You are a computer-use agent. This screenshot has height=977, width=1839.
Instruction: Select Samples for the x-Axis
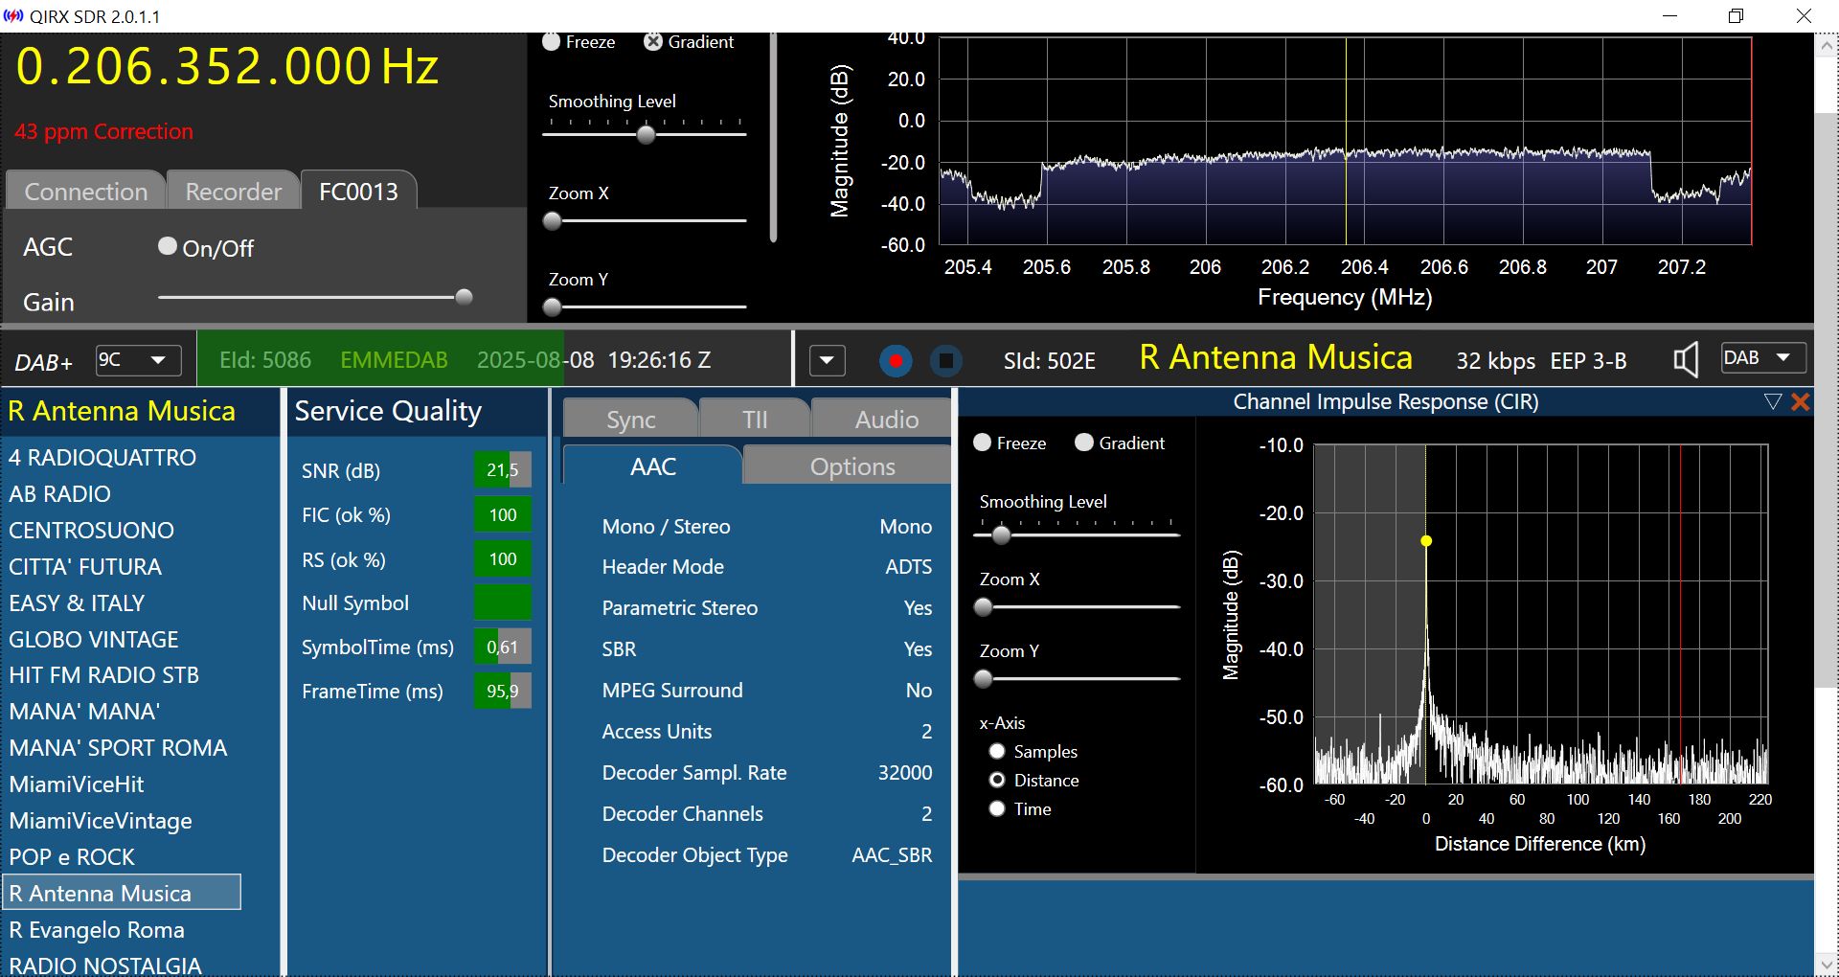pyautogui.click(x=997, y=752)
